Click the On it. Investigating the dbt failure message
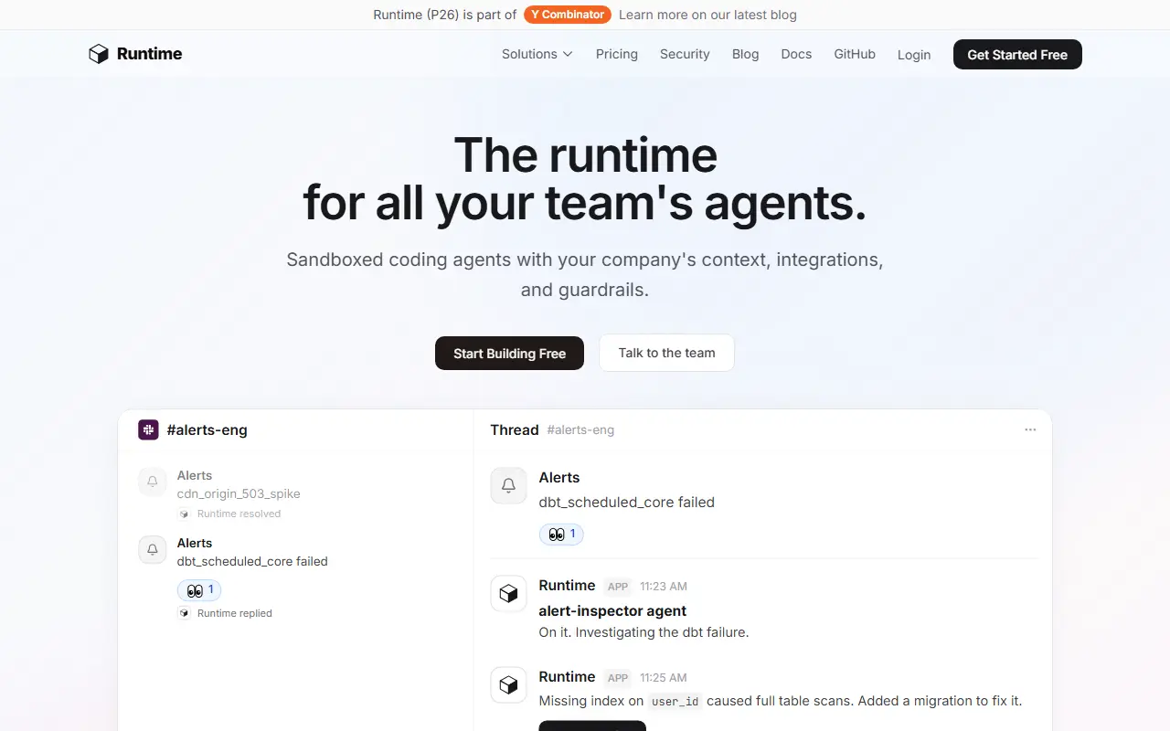 pos(643,631)
